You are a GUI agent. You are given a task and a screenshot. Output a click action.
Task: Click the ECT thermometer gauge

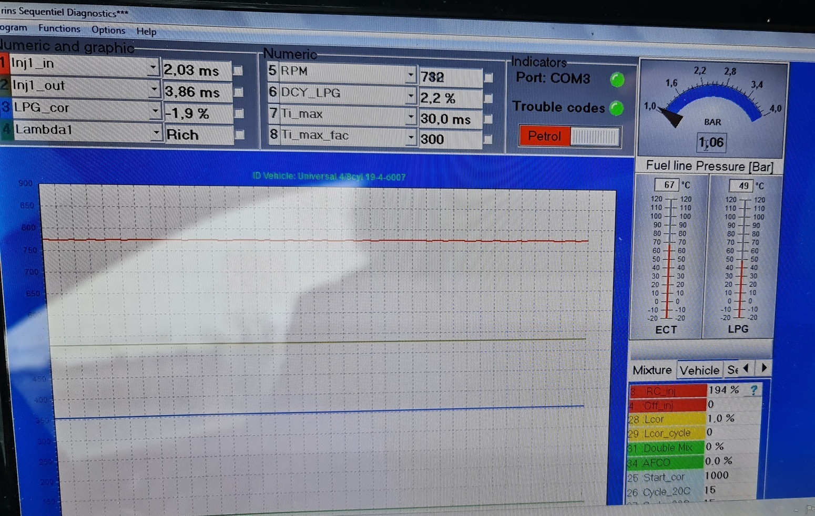click(x=669, y=257)
